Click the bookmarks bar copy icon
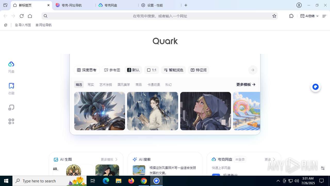 point(6,25)
